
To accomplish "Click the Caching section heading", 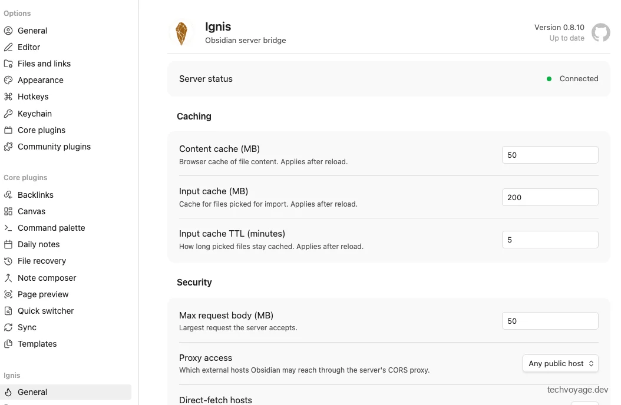I will [194, 117].
